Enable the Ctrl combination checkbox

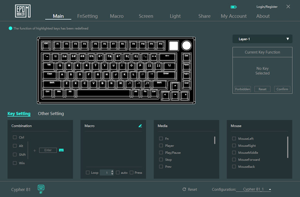15,137
